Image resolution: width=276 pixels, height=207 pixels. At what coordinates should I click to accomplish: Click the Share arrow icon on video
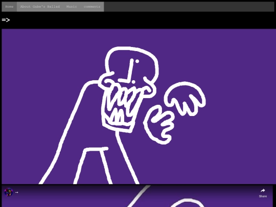[x=263, y=191]
